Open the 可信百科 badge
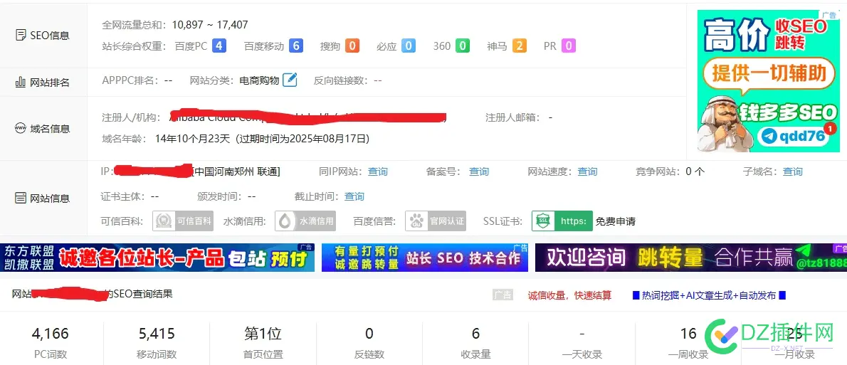This screenshot has height=365, width=847. pyautogui.click(x=183, y=221)
